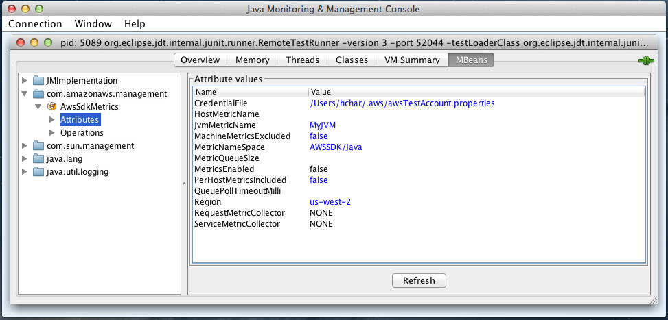668x320 pixels.
Task: Switch to the Overview tab
Action: point(200,60)
